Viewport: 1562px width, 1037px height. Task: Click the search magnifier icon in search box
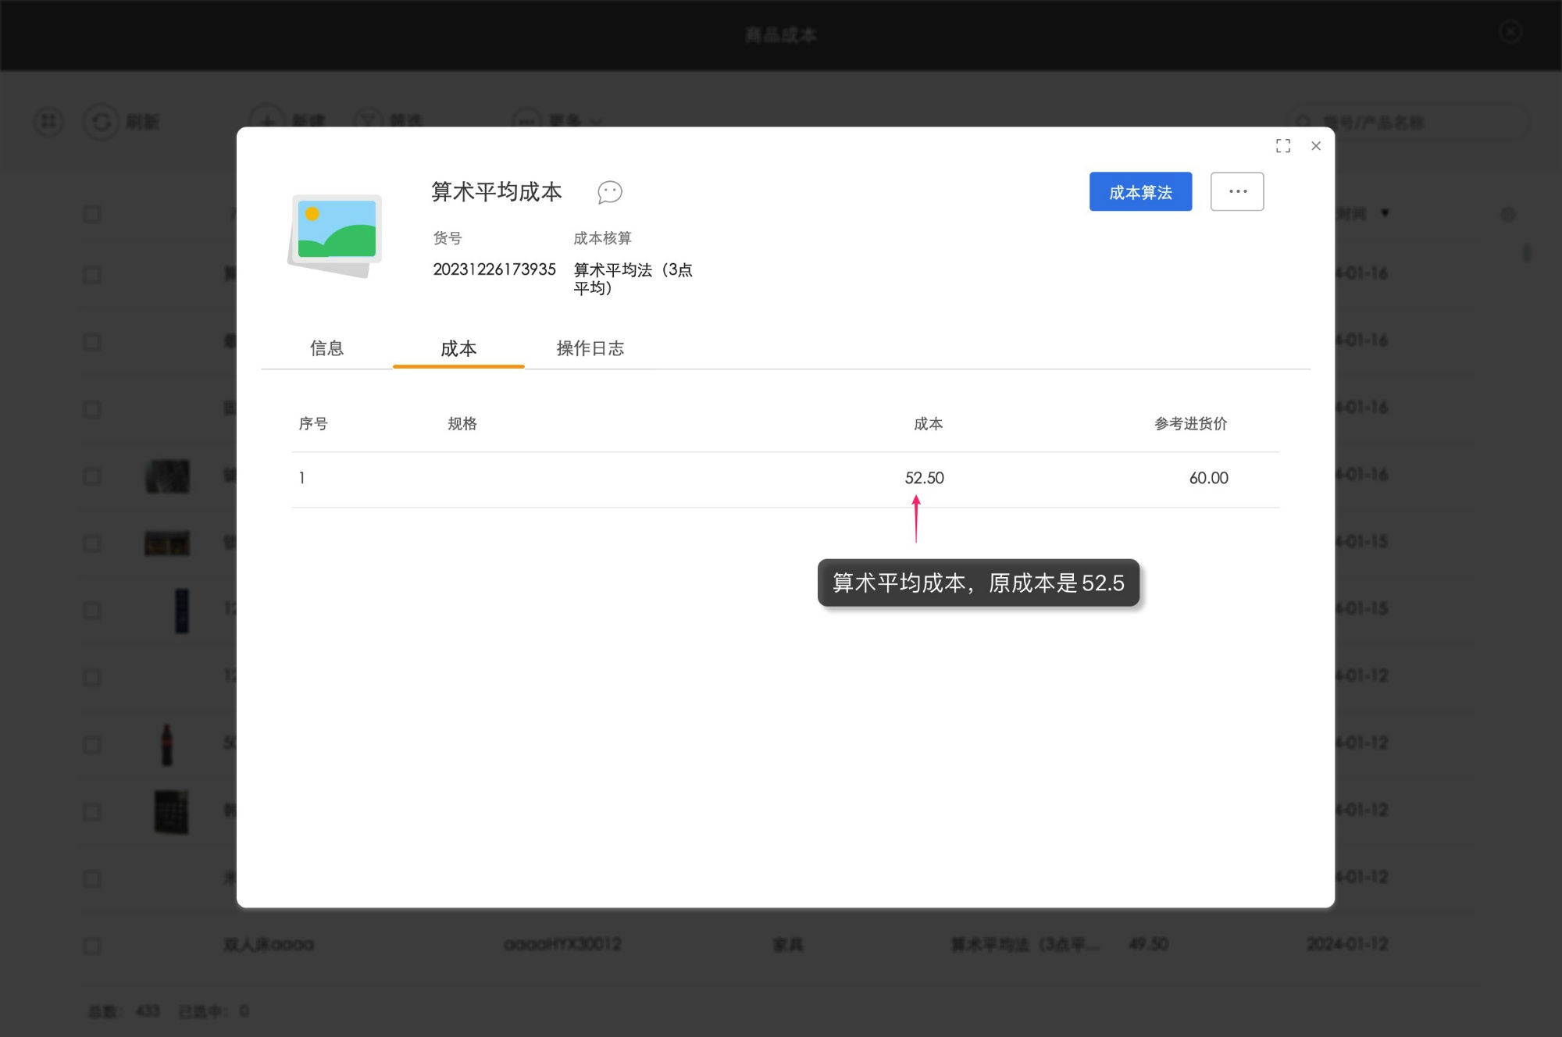(1301, 122)
